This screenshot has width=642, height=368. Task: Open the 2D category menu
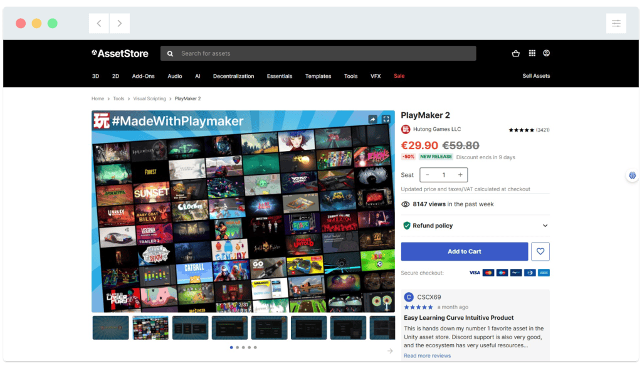[115, 76]
